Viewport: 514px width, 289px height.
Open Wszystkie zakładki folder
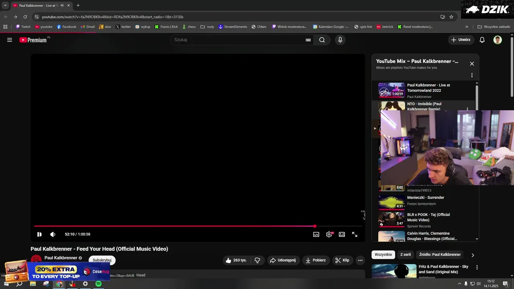tap(494, 27)
